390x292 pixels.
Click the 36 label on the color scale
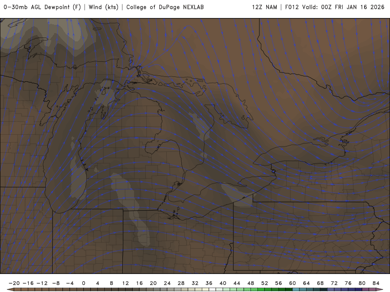[x=209, y=283]
